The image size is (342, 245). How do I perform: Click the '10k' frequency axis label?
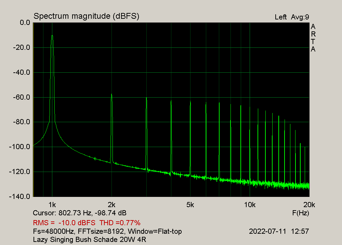tap(250, 205)
